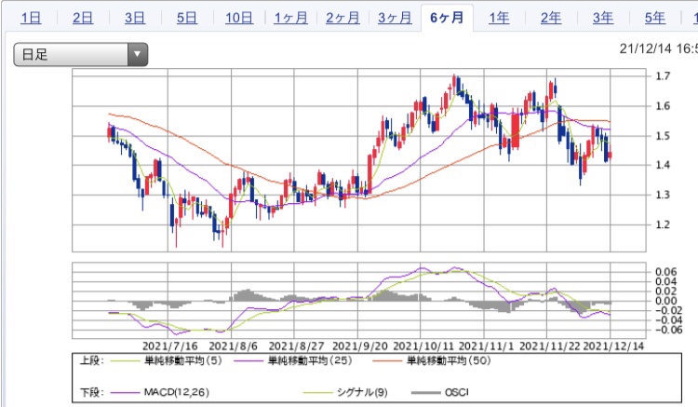This screenshot has width=698, height=407.
Task: Select the 2年 period tab
Action: pos(551,17)
